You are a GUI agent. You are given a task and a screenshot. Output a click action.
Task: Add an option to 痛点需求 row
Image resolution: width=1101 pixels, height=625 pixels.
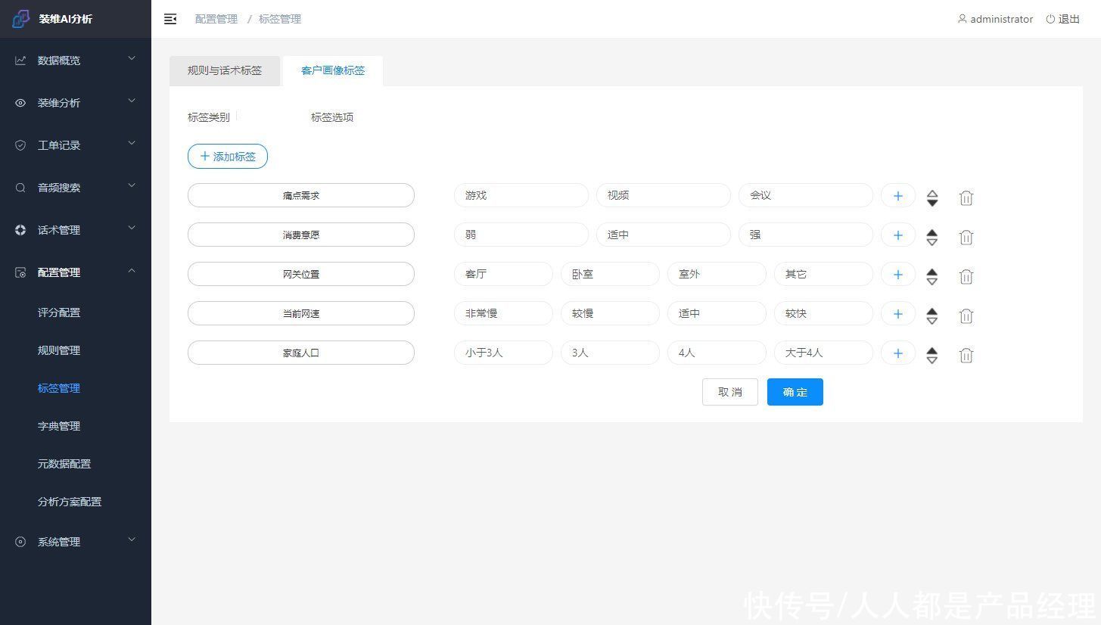tap(898, 195)
